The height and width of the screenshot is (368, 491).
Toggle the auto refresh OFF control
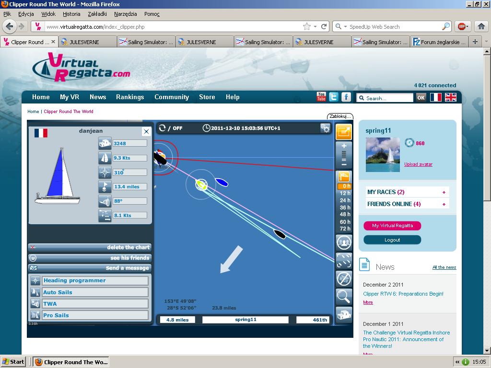pos(171,128)
